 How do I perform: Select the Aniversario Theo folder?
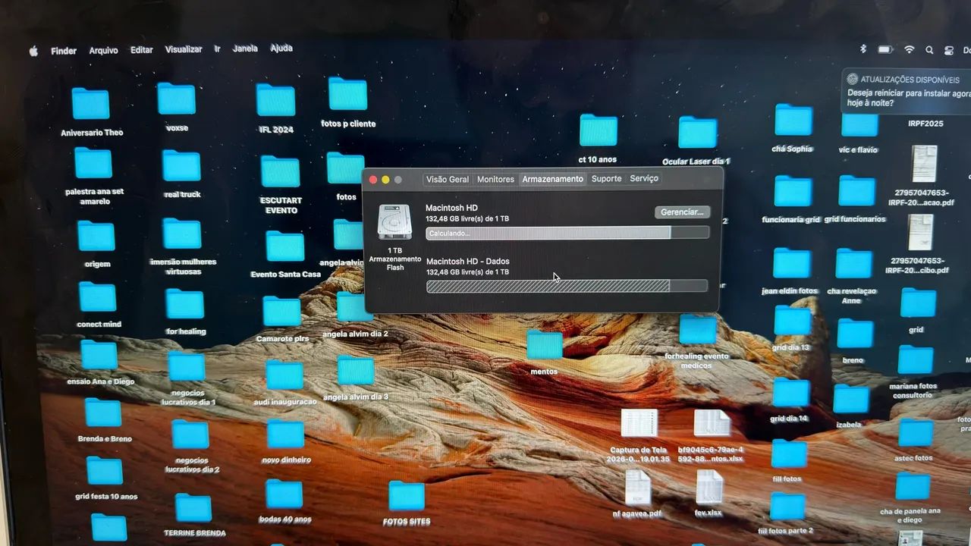click(x=91, y=104)
